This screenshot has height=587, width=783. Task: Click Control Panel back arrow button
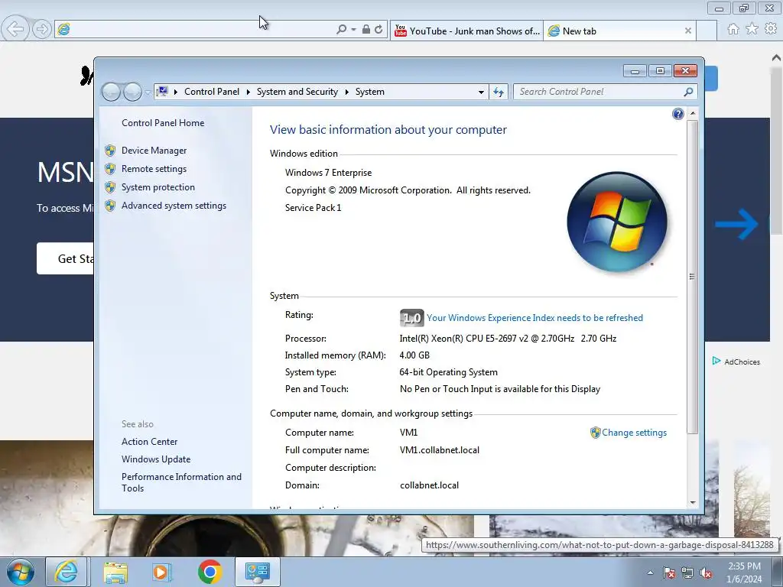coord(112,92)
